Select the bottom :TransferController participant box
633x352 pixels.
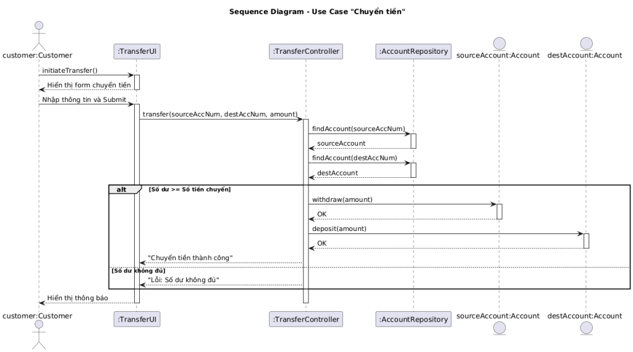(x=305, y=319)
